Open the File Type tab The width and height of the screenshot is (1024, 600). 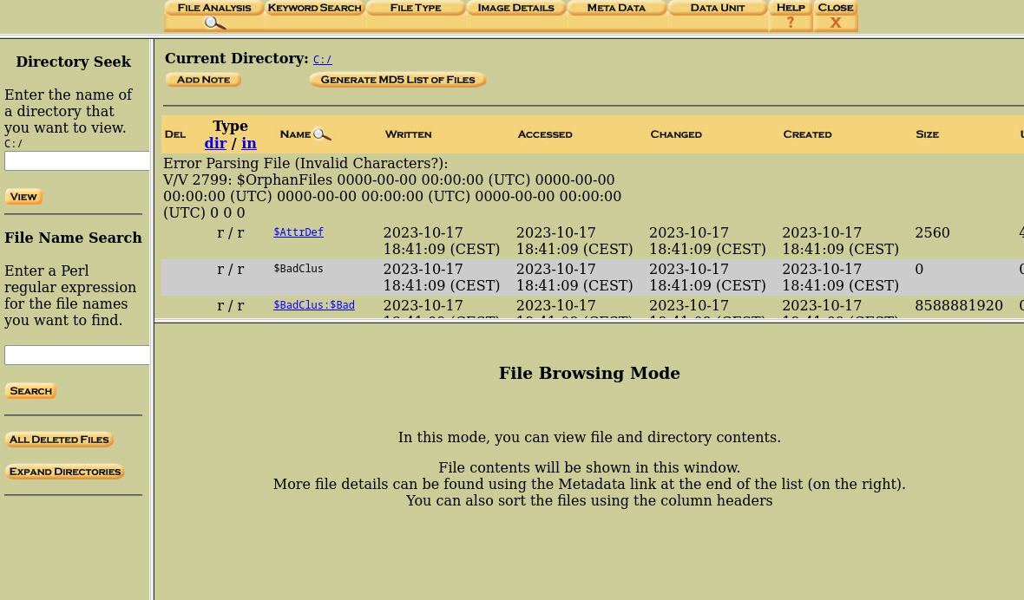tap(416, 8)
